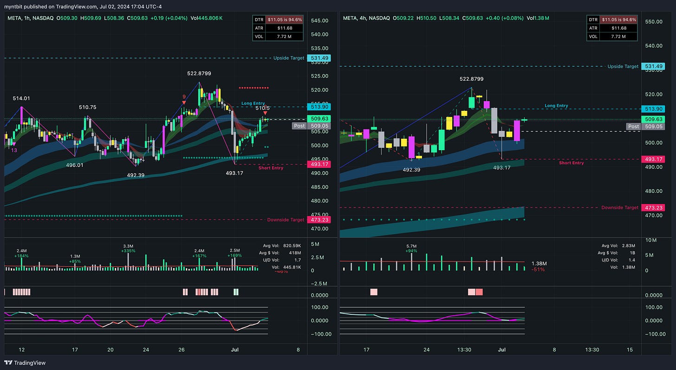Select the META, 4h, NASDAQ chart title
Screen dimensions: 676x370
[365, 18]
